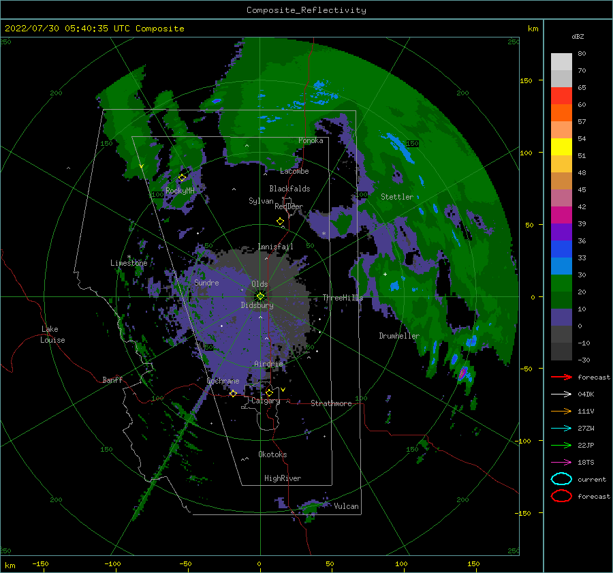
Task: Click the magenta 18TS arrow icon
Action: [x=561, y=463]
